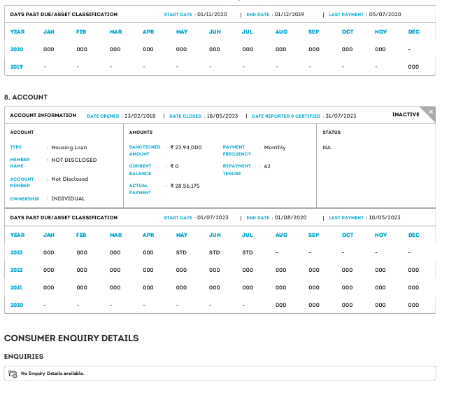Viewport: 449px width, 405px height.
Task: Open the 2023 year row link
Action: 17,252
